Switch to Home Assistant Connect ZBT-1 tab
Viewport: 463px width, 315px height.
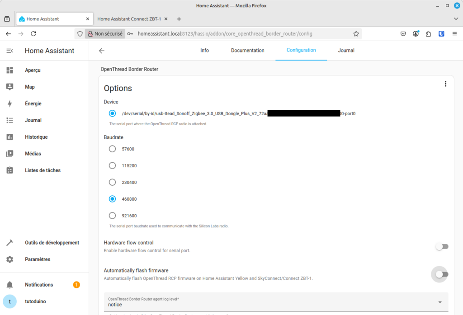click(x=129, y=19)
